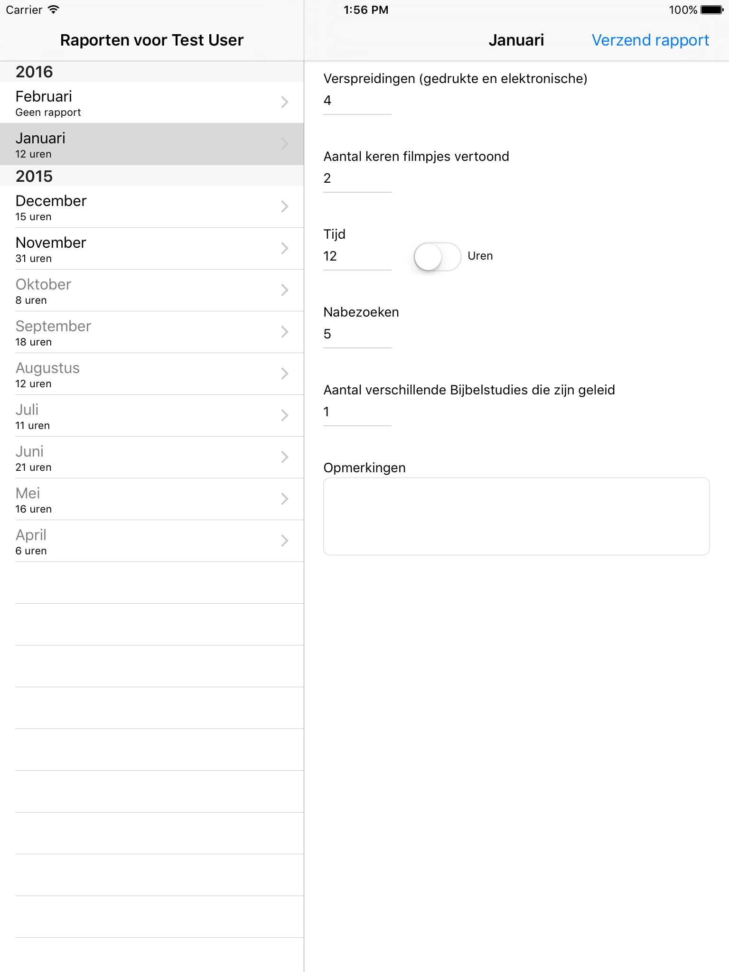Tap the chevron beside Juli
The height and width of the screenshot is (972, 729).
coord(284,415)
